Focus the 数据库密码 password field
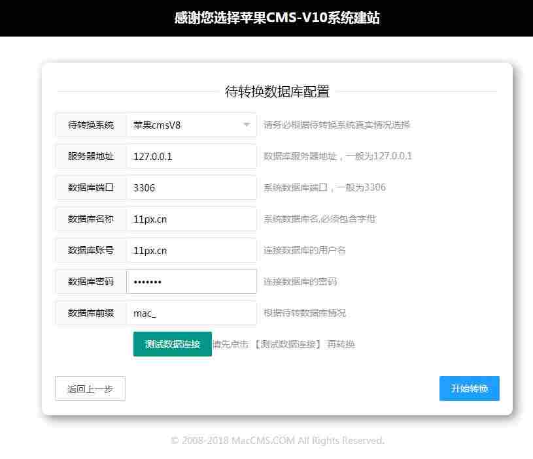 point(192,281)
